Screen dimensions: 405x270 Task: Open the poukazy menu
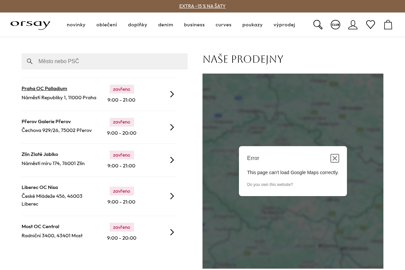tap(252, 25)
